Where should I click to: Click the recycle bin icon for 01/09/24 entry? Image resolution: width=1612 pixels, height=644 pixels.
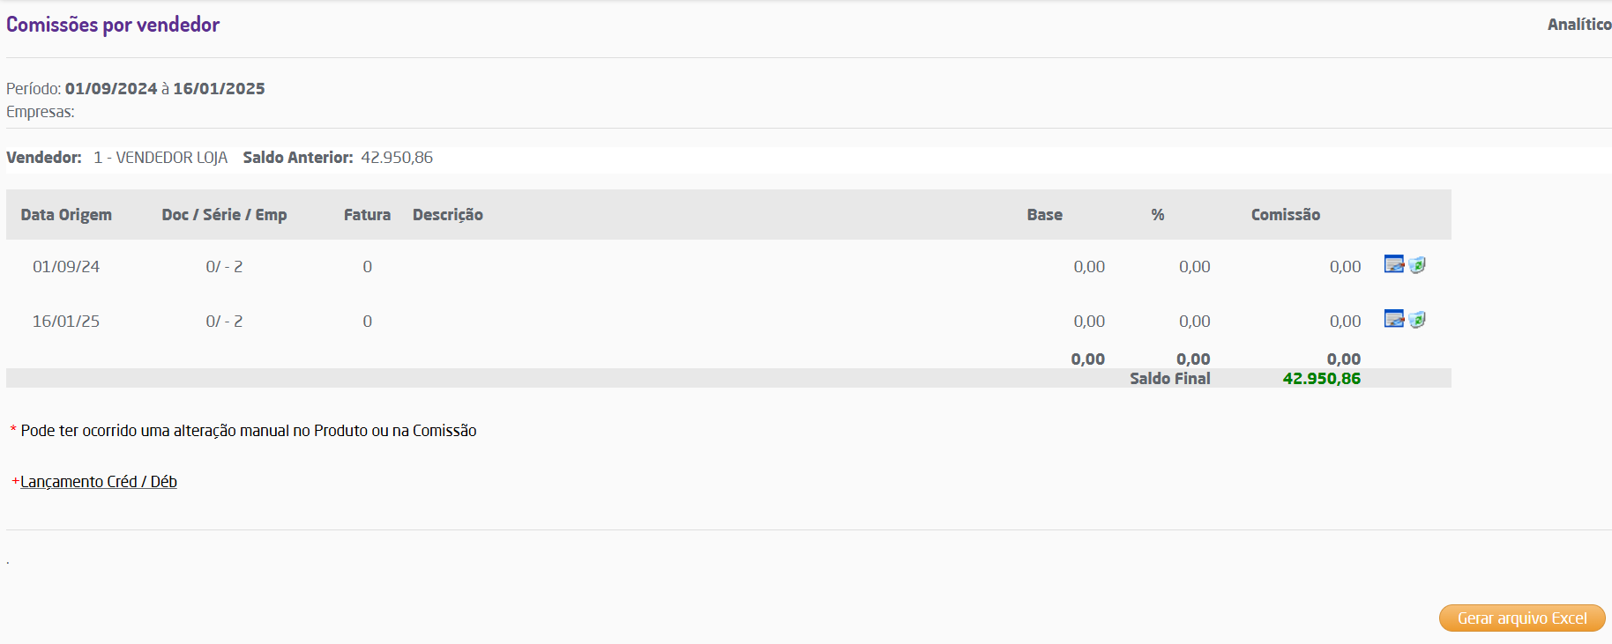(1417, 264)
